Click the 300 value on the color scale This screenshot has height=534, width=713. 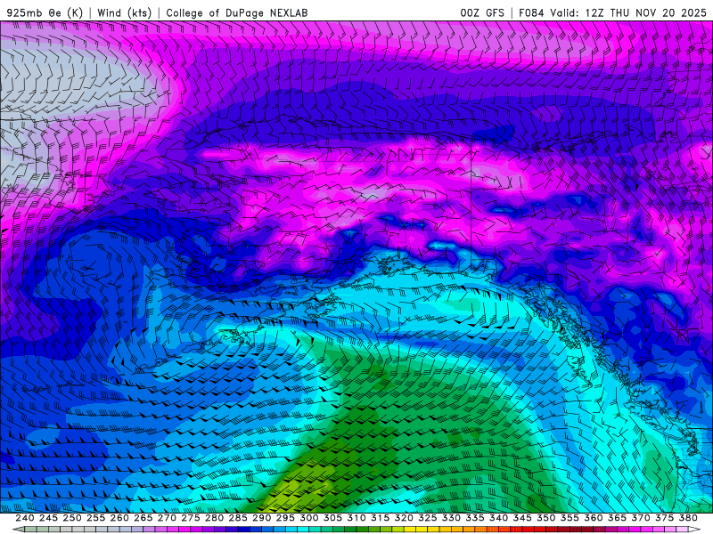pyautogui.click(x=308, y=518)
